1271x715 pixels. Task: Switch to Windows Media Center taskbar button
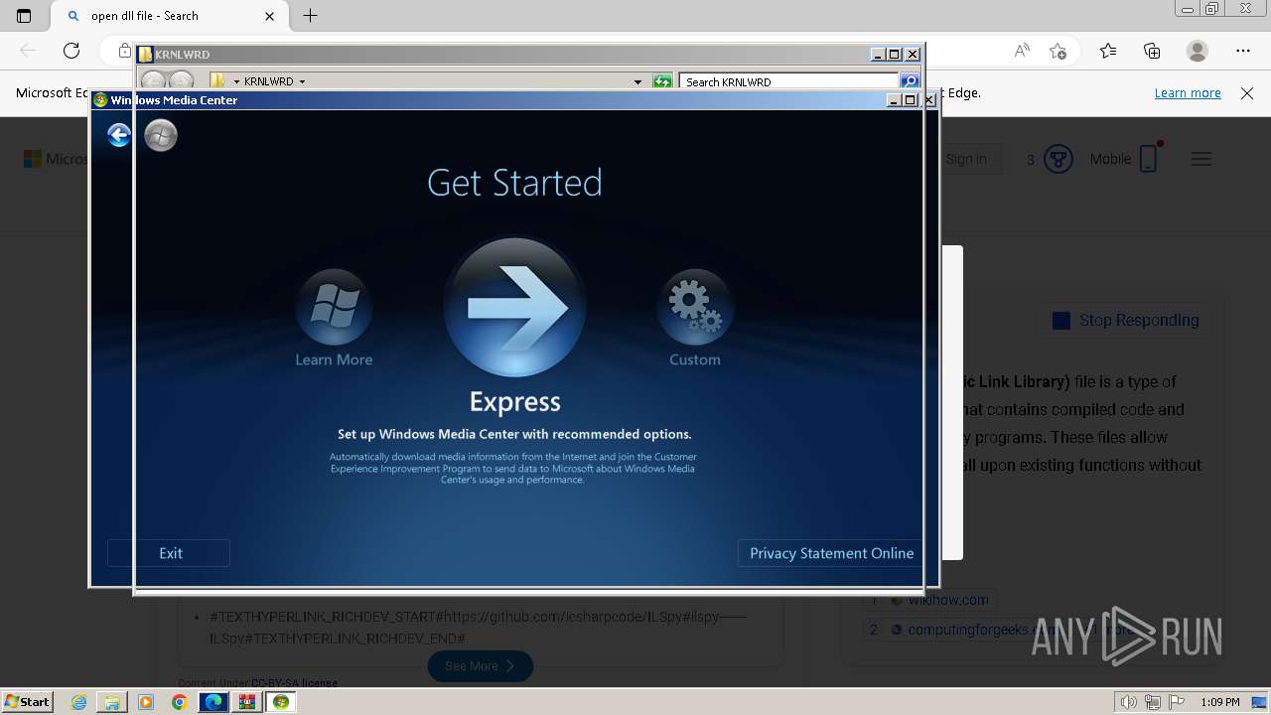coord(281,702)
